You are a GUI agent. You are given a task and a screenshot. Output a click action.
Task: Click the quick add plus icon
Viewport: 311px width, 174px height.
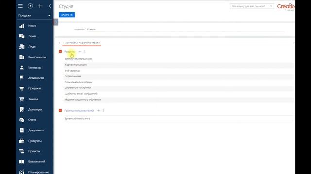point(40,6)
